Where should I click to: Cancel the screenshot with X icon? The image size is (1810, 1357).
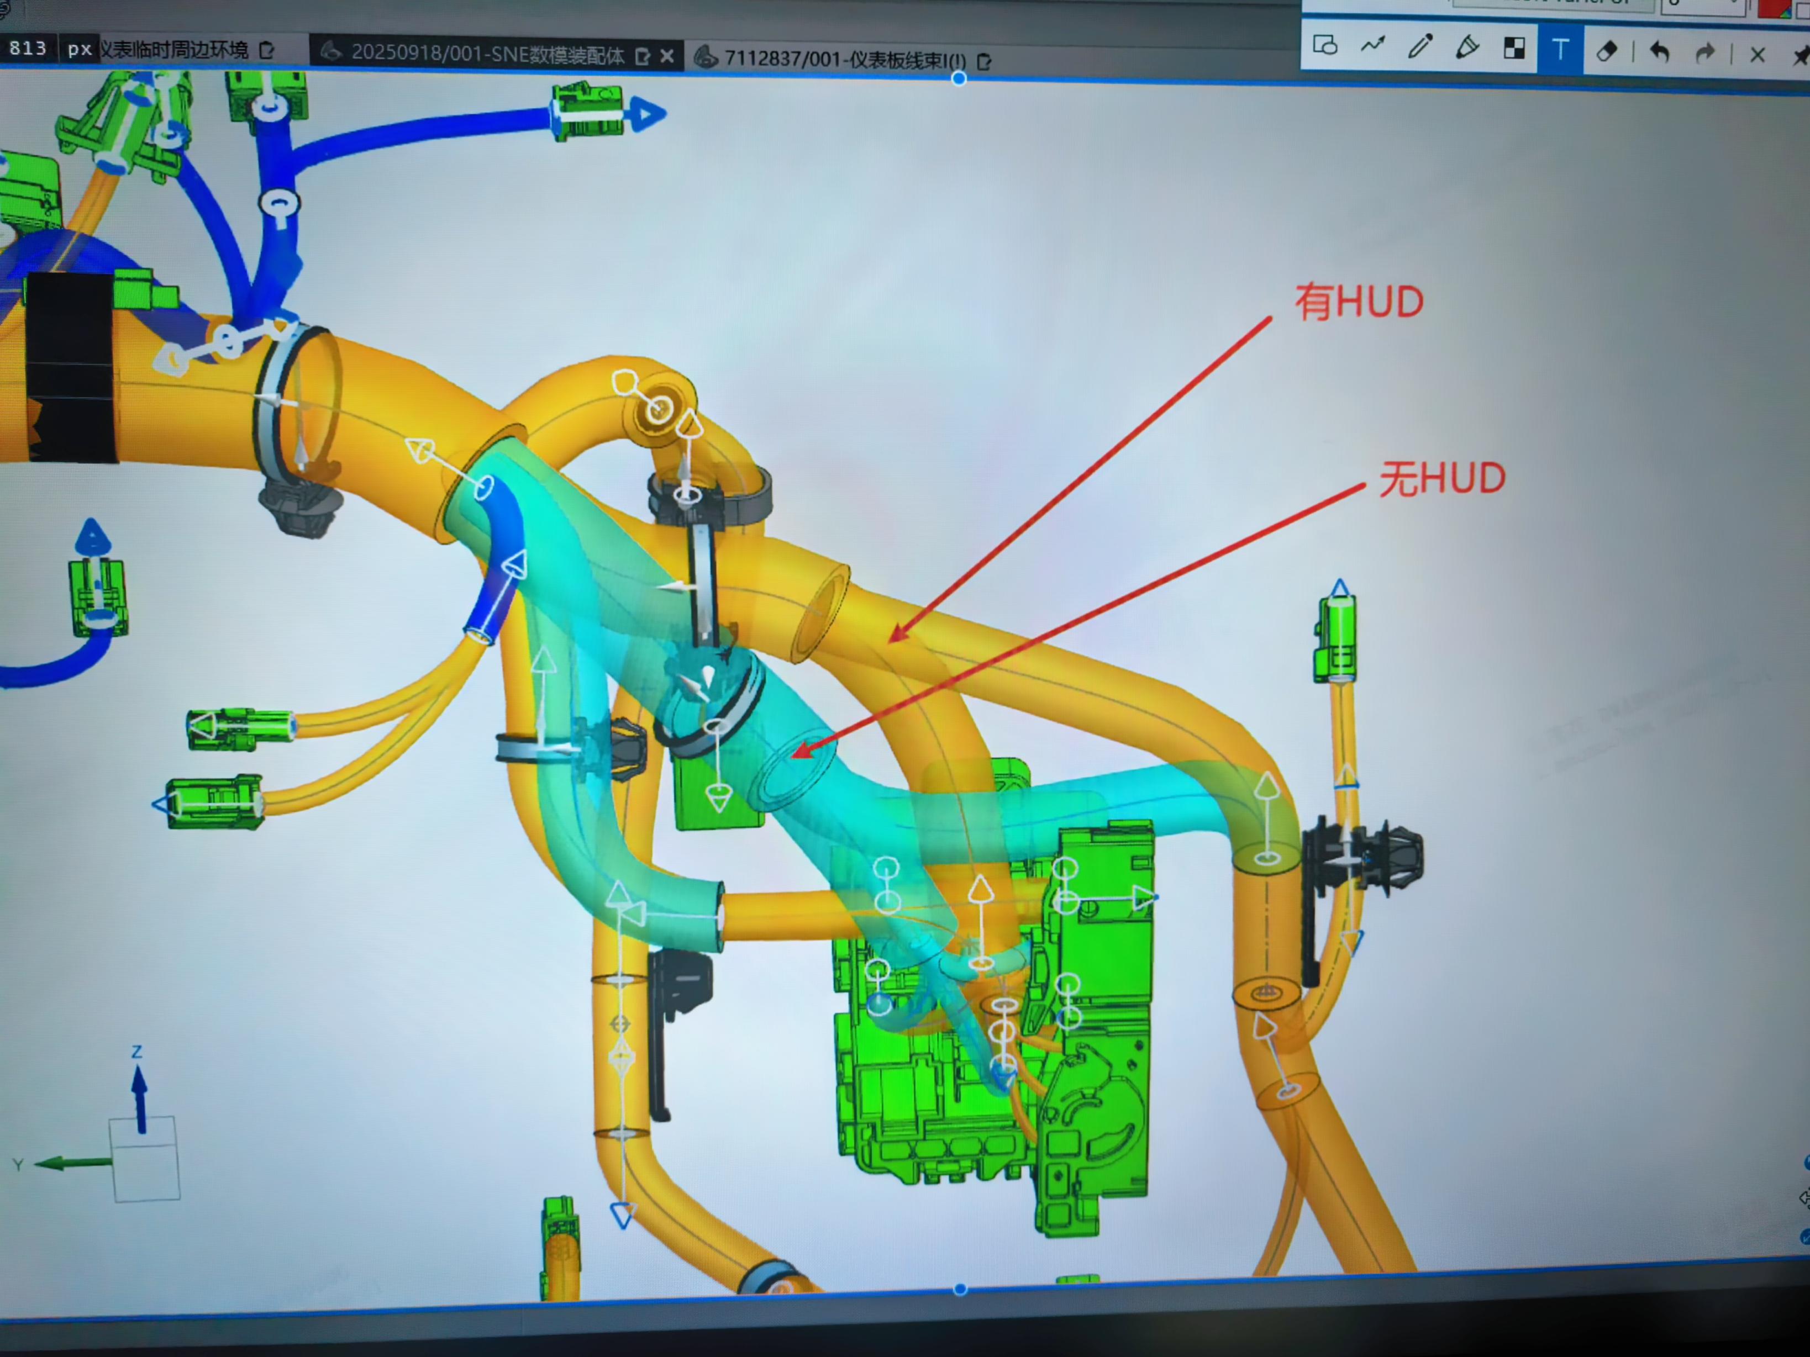coord(1757,55)
